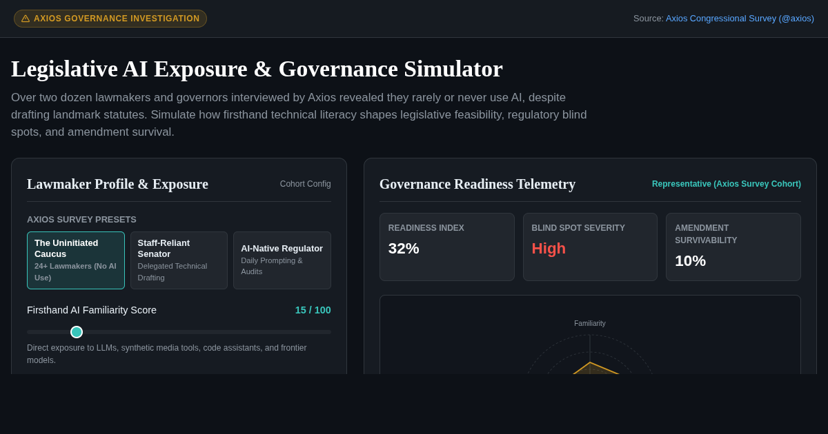
Task: Click the Blind Spot Severity High card
Action: (x=590, y=247)
